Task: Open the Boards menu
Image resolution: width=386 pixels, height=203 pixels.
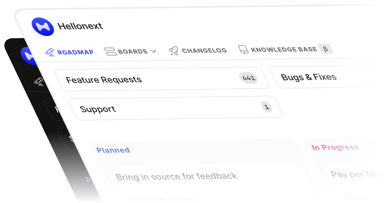Action: pyautogui.click(x=132, y=52)
